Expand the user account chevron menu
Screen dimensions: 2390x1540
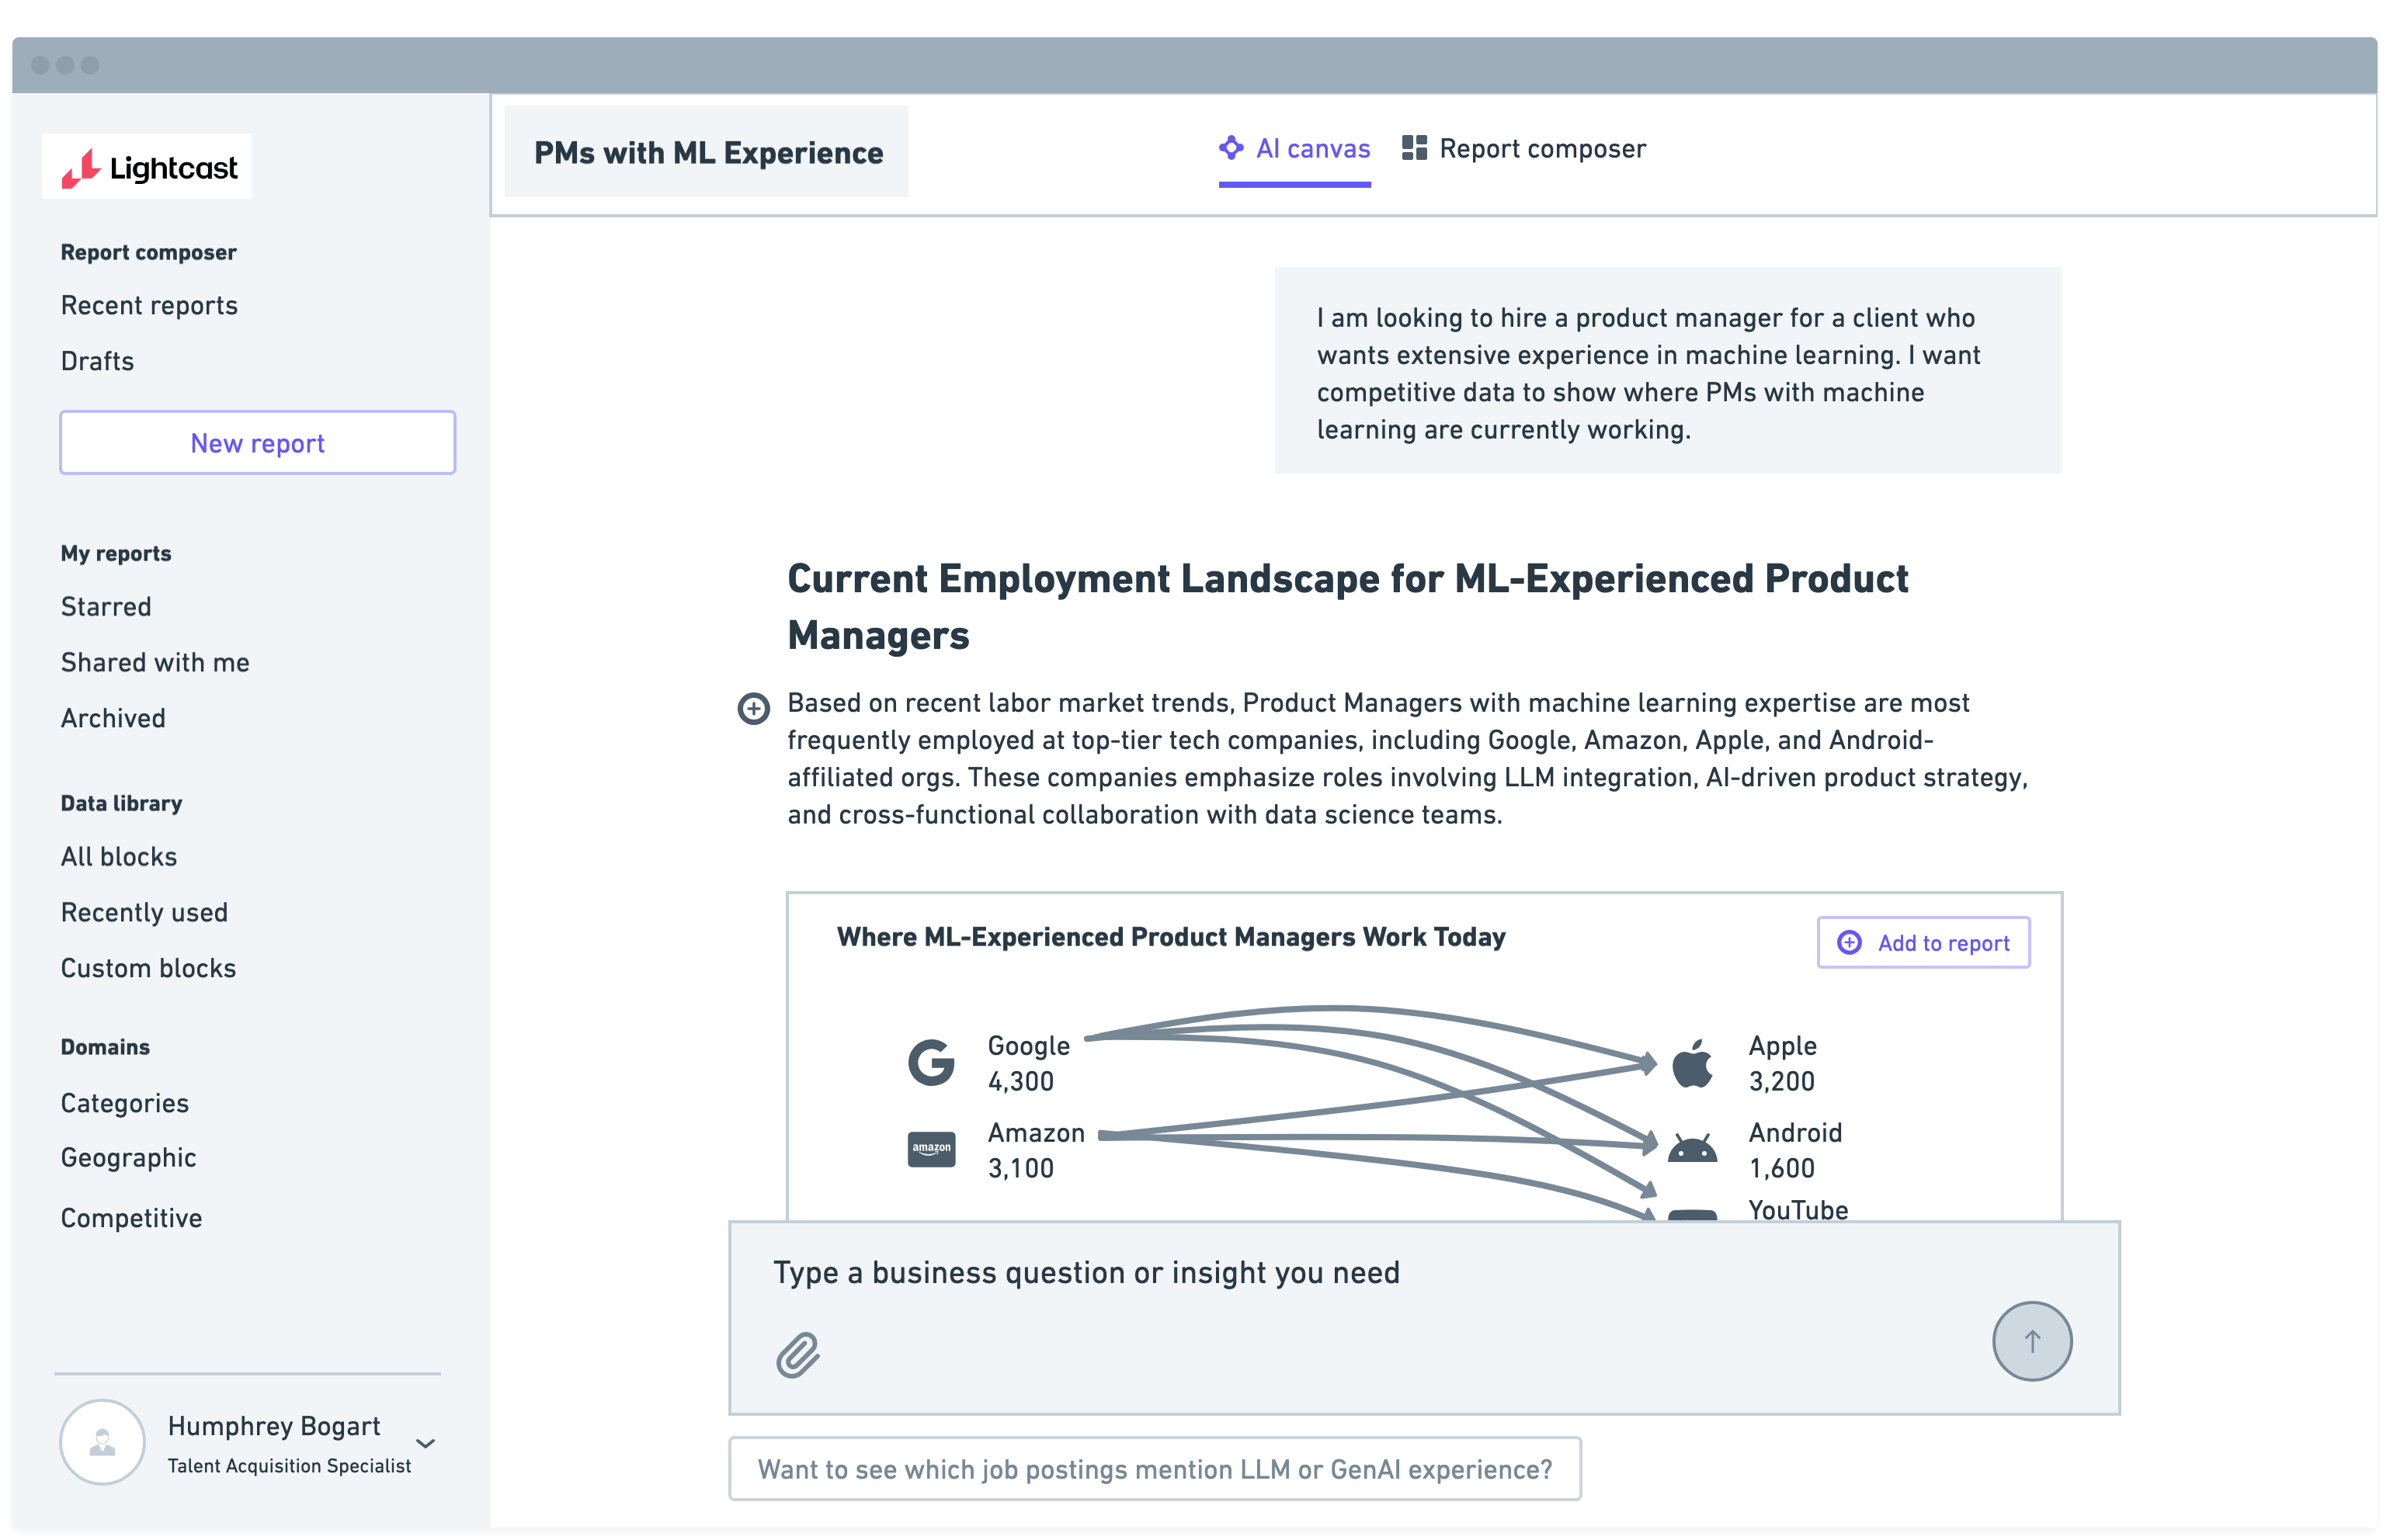(426, 1443)
